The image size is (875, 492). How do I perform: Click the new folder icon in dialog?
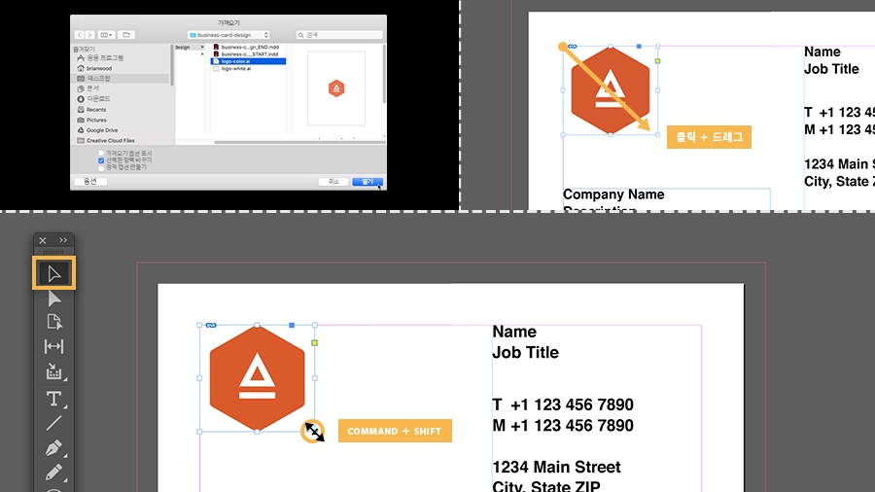[126, 35]
